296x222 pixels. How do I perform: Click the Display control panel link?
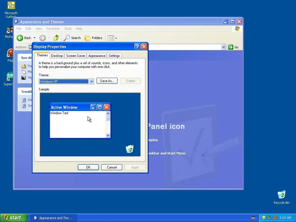click(153, 140)
